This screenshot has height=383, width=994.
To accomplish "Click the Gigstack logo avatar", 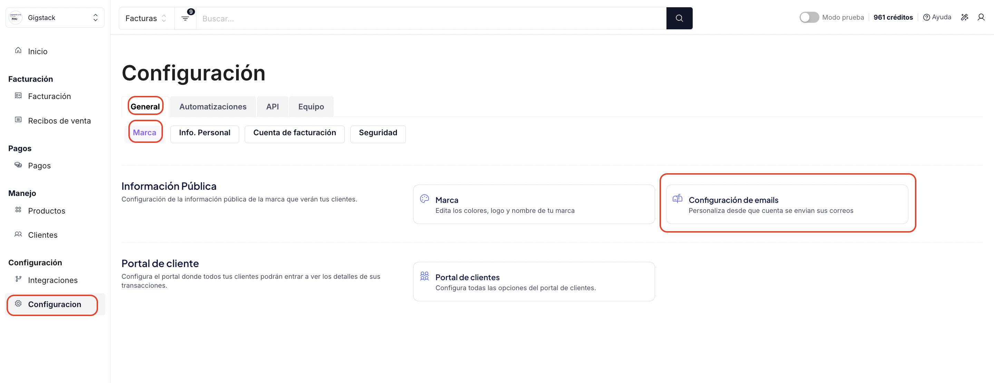I will [x=16, y=18].
